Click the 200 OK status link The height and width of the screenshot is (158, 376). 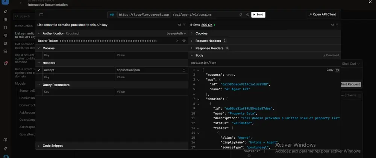coord(207,25)
